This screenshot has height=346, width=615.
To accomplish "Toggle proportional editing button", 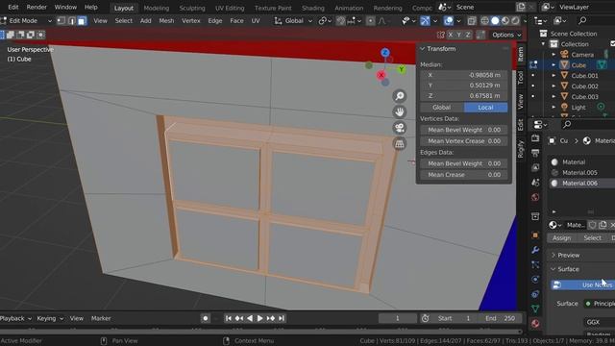I will click(x=370, y=21).
